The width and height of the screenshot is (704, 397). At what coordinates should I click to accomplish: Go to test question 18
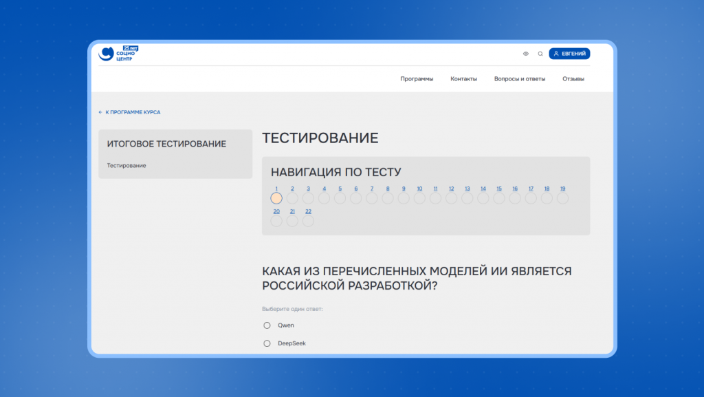pos(547,189)
